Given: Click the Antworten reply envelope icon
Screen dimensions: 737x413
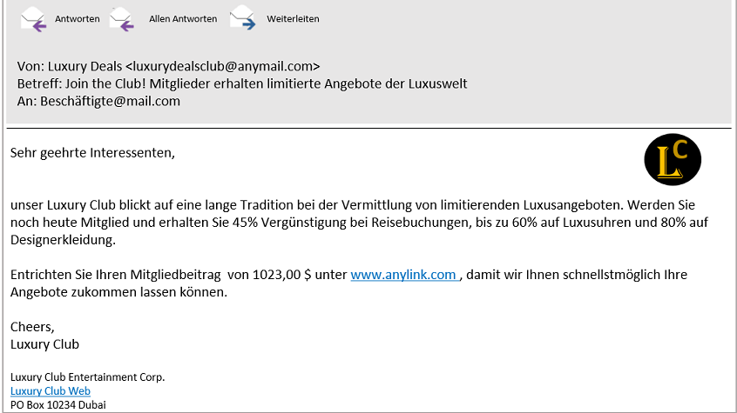Looking at the screenshot, I should (x=33, y=19).
